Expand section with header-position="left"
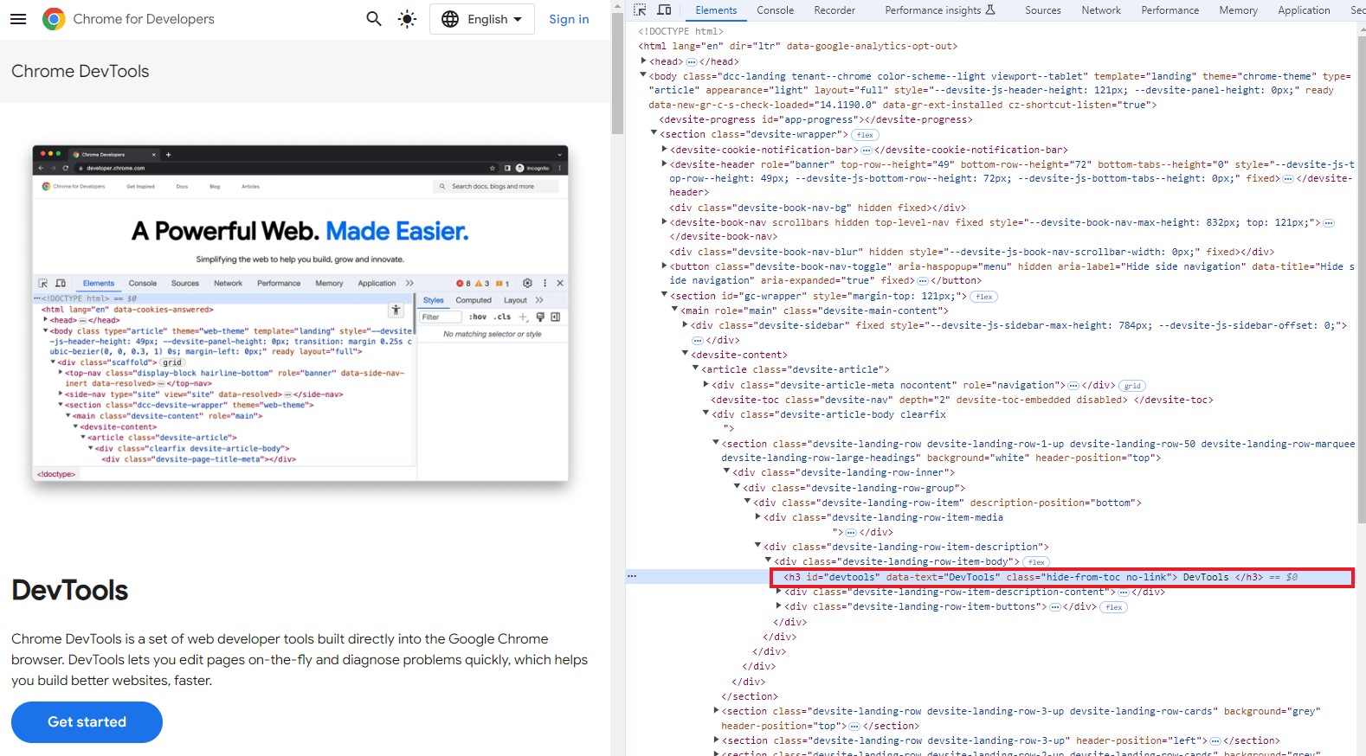1366x756 pixels. [716, 740]
